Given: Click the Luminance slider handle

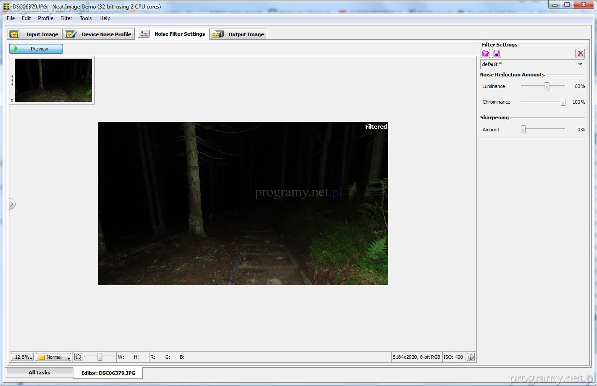Looking at the screenshot, I should (x=546, y=86).
